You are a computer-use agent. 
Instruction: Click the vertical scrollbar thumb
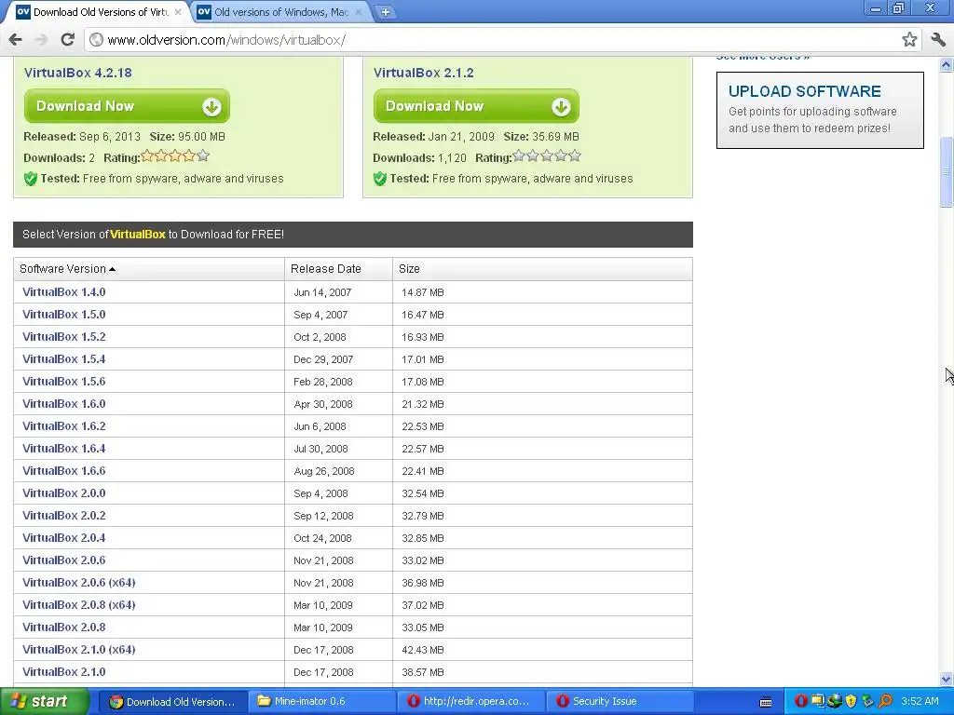[947, 172]
